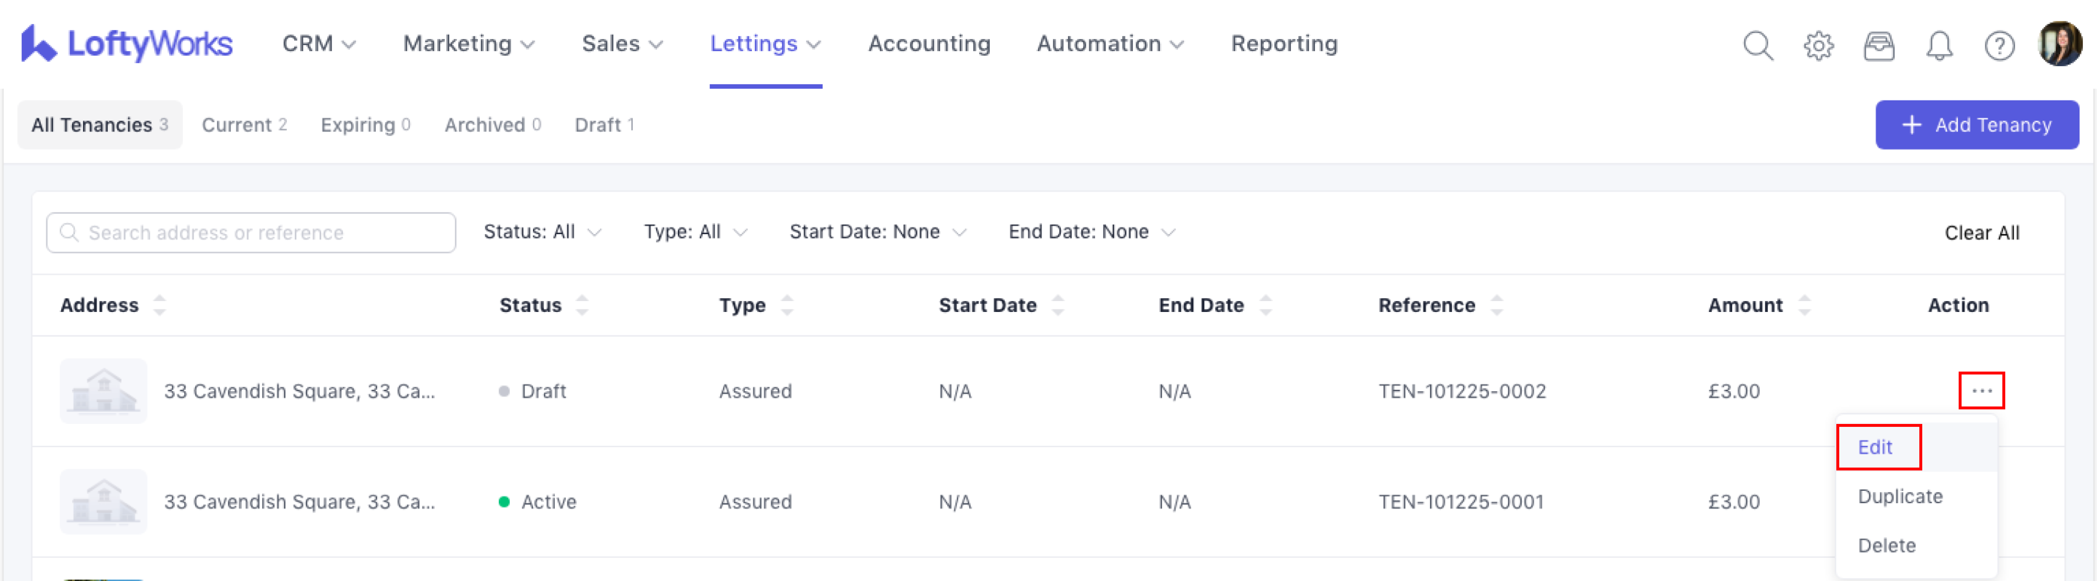Switch to the Draft tenancies tab

(603, 125)
